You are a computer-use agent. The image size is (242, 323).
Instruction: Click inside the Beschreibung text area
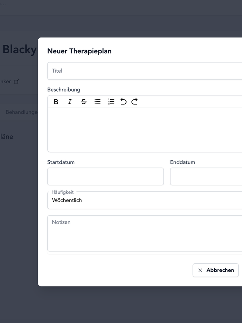coord(145,130)
